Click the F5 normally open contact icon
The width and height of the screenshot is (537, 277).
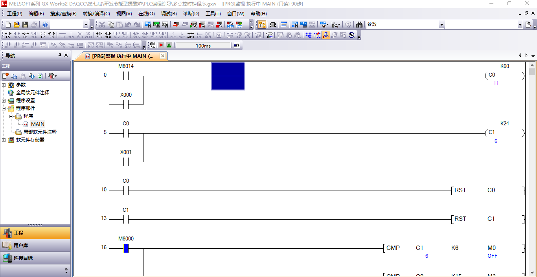click(8, 35)
